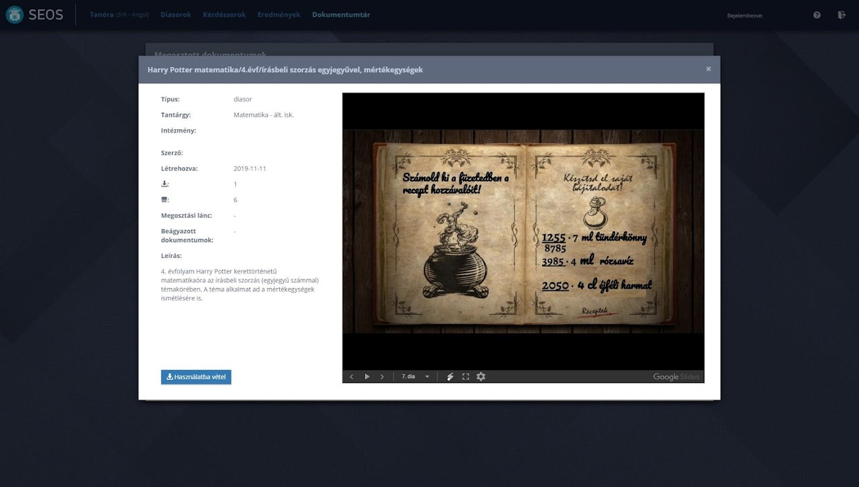This screenshot has width=859, height=487.
Task: Click the 'Intézmény:' label
Action: (x=179, y=130)
